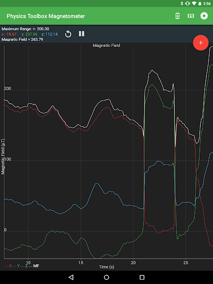The image size is (213, 284).
Task: Tap the Magnetic Field chart title
Action: tap(106, 45)
